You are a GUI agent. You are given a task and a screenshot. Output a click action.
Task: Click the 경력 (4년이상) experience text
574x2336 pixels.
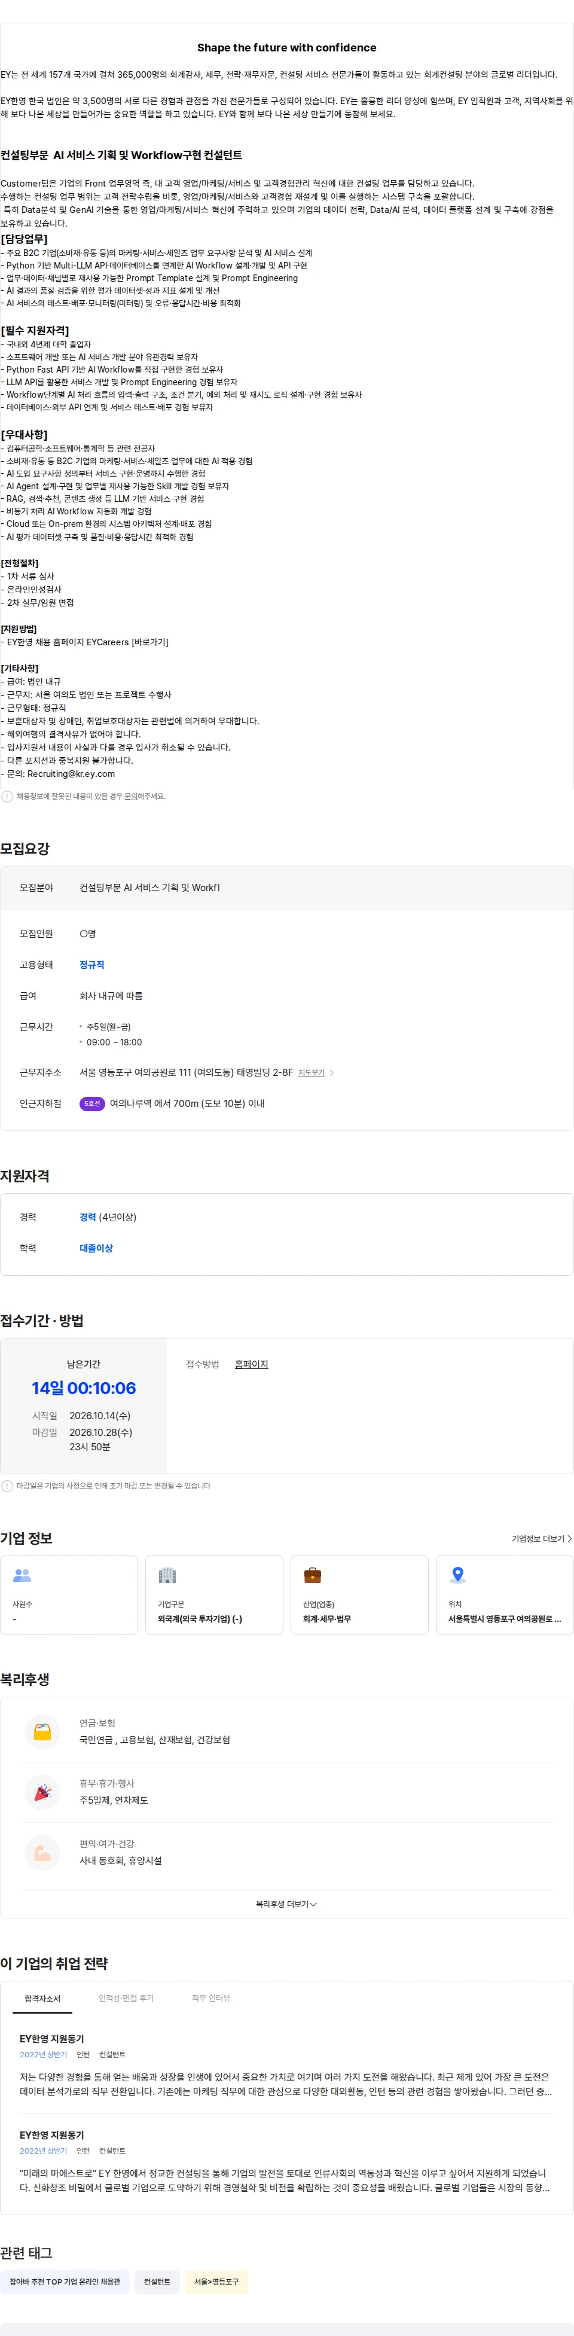108,1217
